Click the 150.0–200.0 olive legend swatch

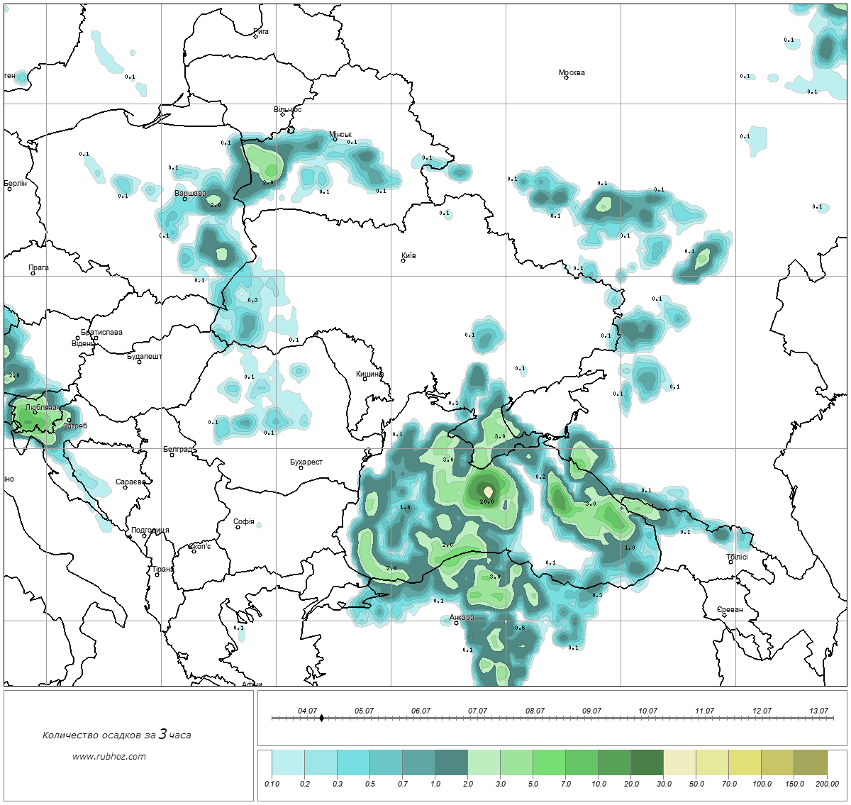810,764
